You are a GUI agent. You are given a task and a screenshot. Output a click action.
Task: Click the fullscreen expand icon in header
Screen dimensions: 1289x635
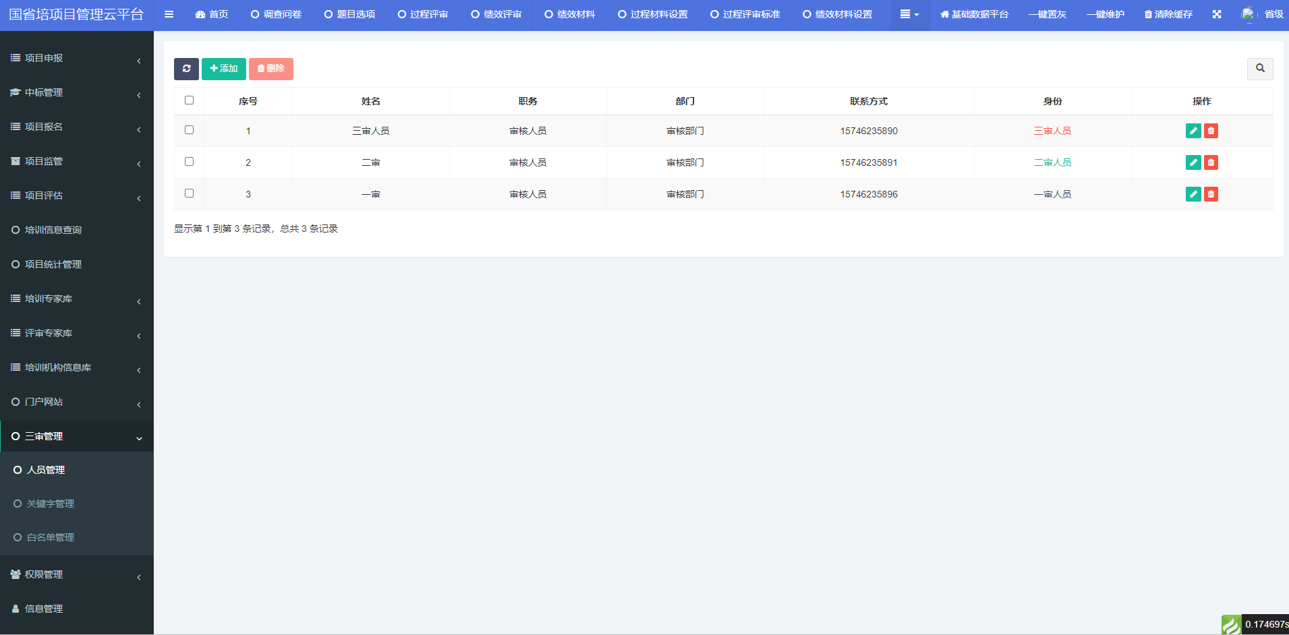pyautogui.click(x=1216, y=14)
